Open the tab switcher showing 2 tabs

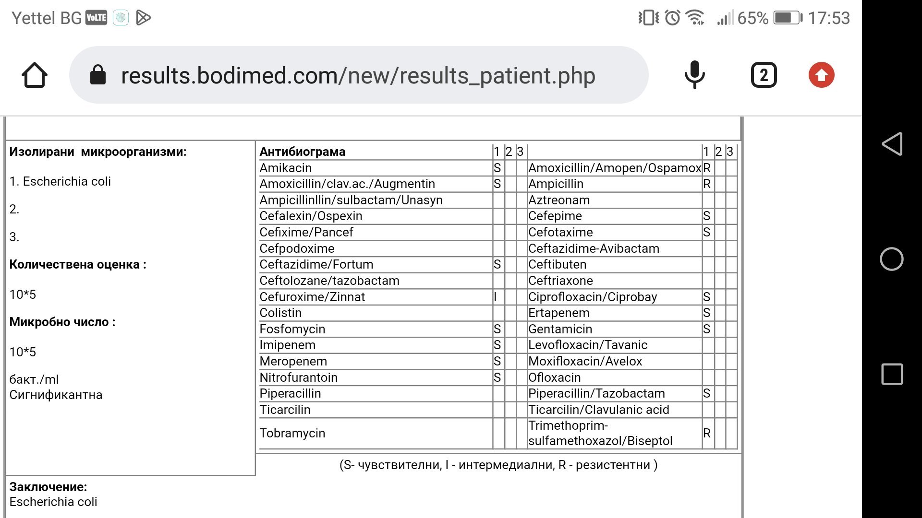coord(764,75)
